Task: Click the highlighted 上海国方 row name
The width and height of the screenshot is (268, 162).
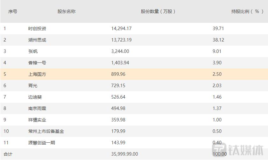Action: pos(37,74)
